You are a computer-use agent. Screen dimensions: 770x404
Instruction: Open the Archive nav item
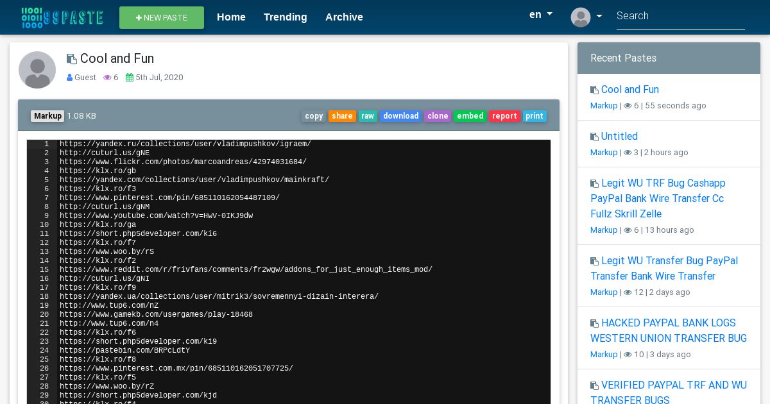click(344, 17)
